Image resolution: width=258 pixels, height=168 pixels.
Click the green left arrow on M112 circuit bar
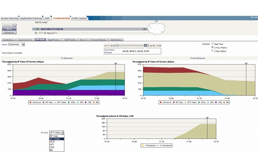(36, 29)
